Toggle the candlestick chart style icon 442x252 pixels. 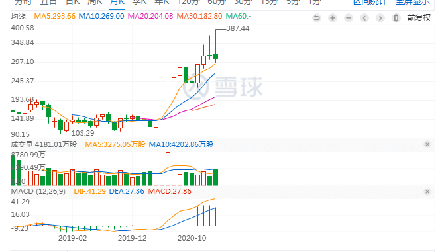(396, 18)
